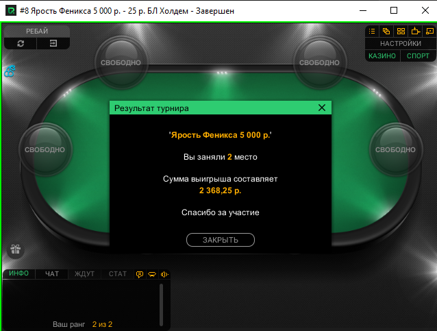Open the ЖДУТ tab
Viewport: 437px width, 331px height.
coord(84,274)
